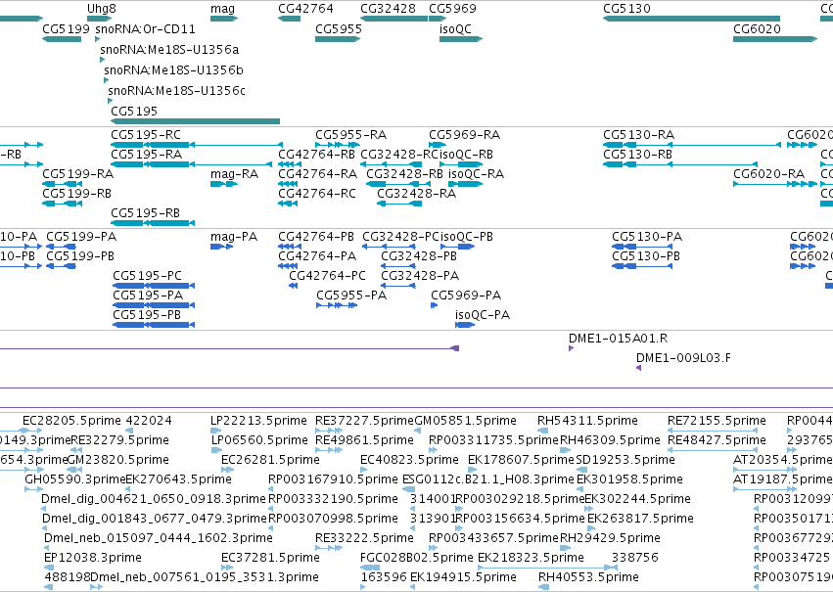Select the LP22213.5prime EST

pos(215,431)
